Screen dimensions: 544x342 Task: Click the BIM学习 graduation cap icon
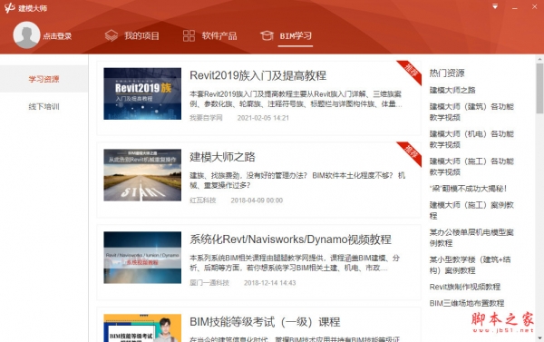pos(267,35)
